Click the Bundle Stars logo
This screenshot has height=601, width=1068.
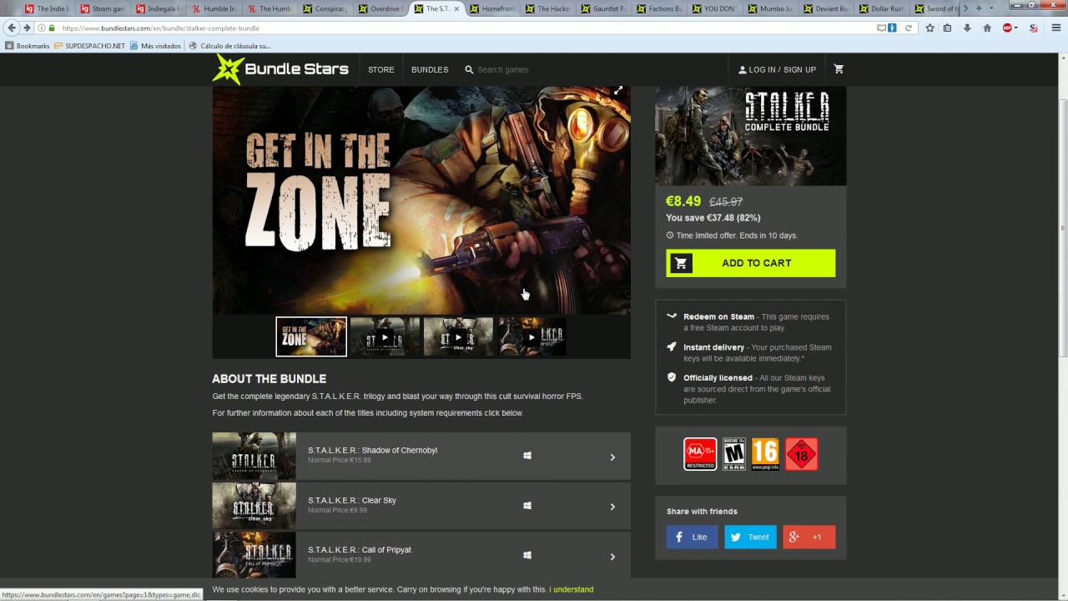click(x=280, y=69)
